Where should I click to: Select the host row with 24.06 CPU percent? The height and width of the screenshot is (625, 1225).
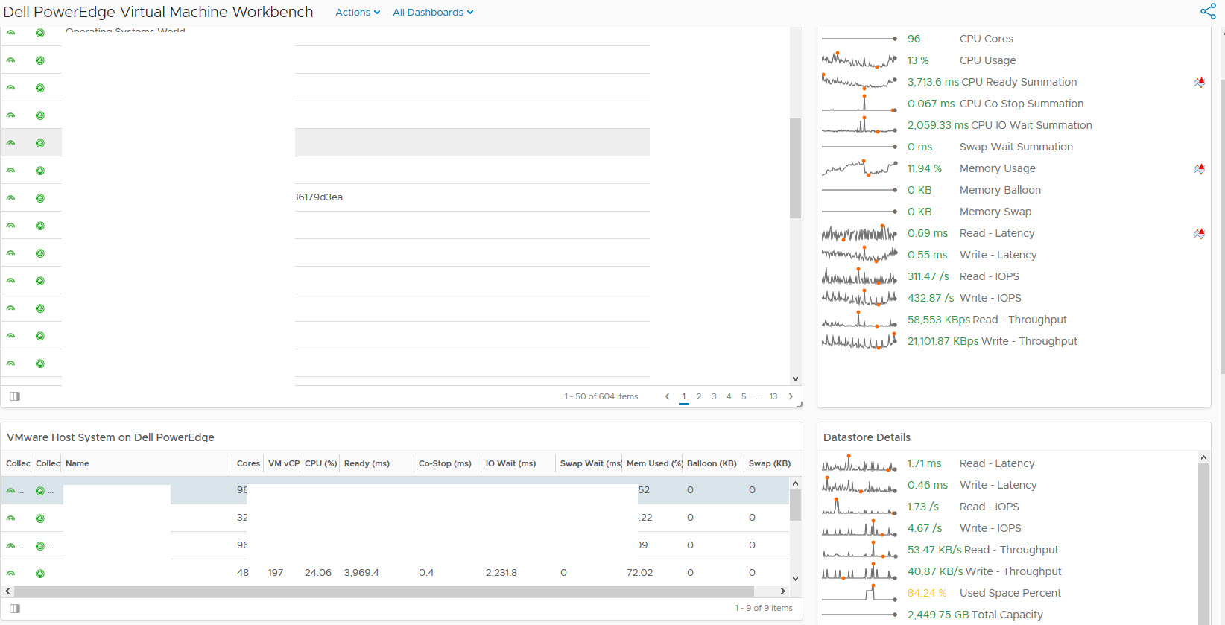click(x=318, y=573)
